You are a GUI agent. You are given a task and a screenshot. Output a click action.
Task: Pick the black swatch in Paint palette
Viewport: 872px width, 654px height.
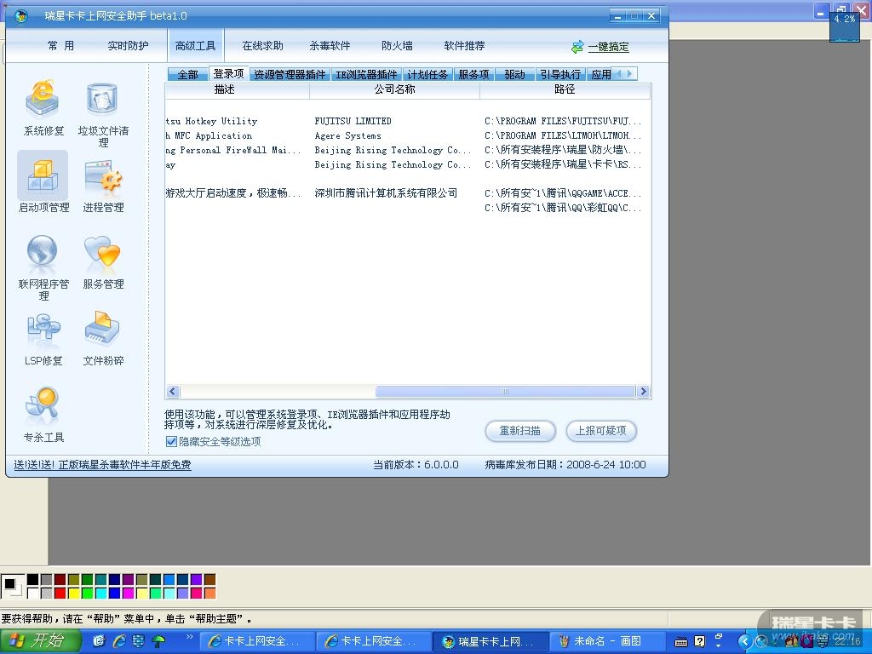click(x=33, y=580)
